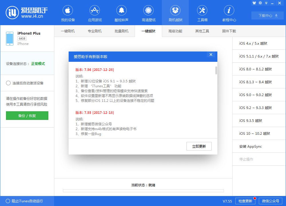286x206 pixels.
Task: Click the status progress bar at the bottom
Action: [143, 191]
